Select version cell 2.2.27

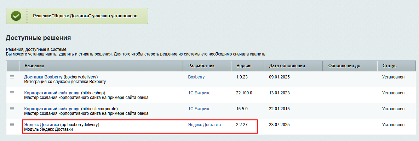pyautogui.click(x=242, y=125)
